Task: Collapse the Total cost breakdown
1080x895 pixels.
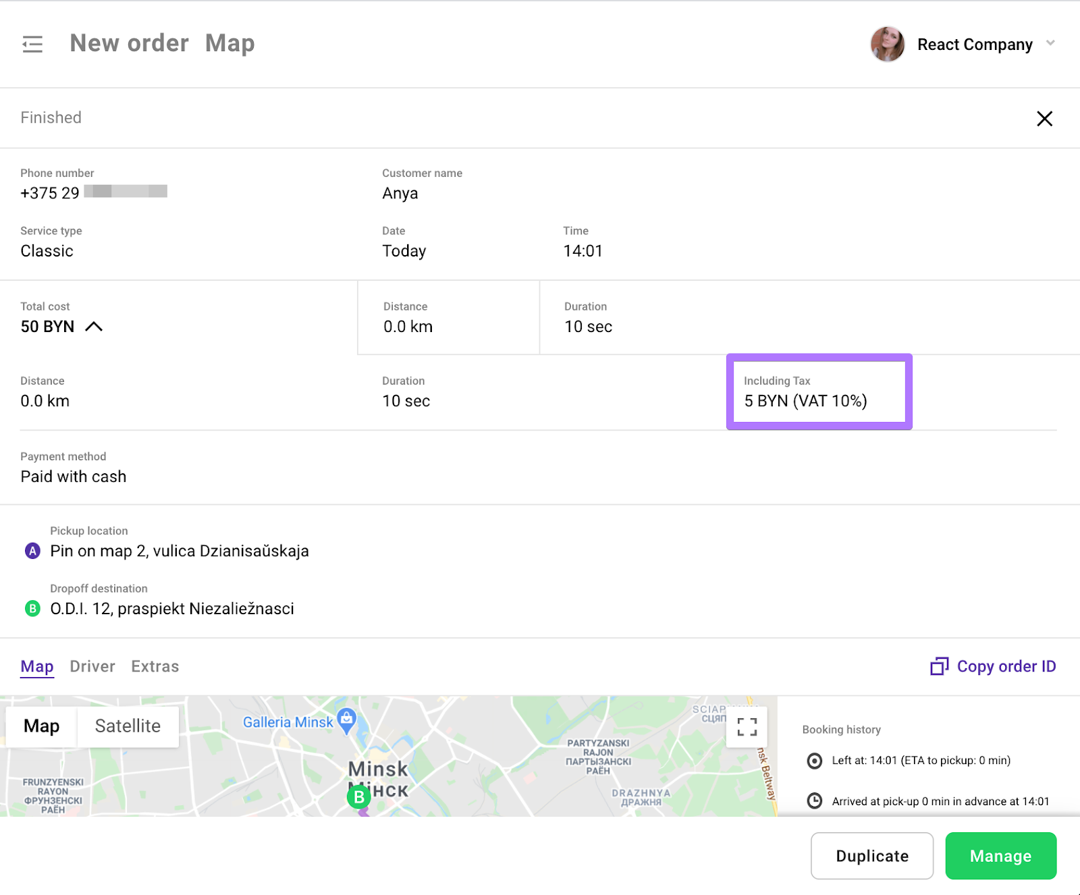Action: 94,327
